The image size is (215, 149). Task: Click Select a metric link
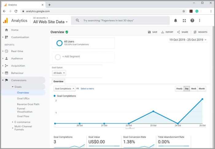click(x=88, y=89)
